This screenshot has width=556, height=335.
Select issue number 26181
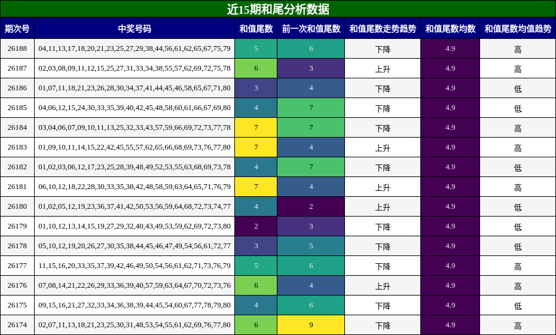point(17,187)
